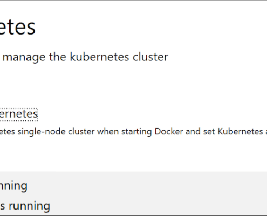Image resolution: width=267 pixels, height=216 pixels.
Task: Toggle the focused 'ernetes' checkbox label
Action: tap(19, 114)
